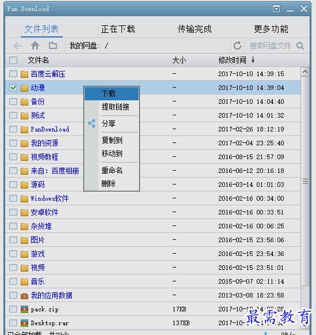Open the 安卓软件 folder link
316x335 pixels.
[44, 212]
